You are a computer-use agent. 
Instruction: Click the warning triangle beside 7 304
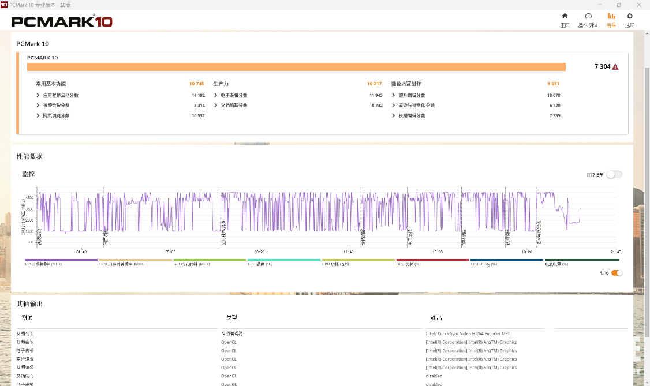pos(615,67)
